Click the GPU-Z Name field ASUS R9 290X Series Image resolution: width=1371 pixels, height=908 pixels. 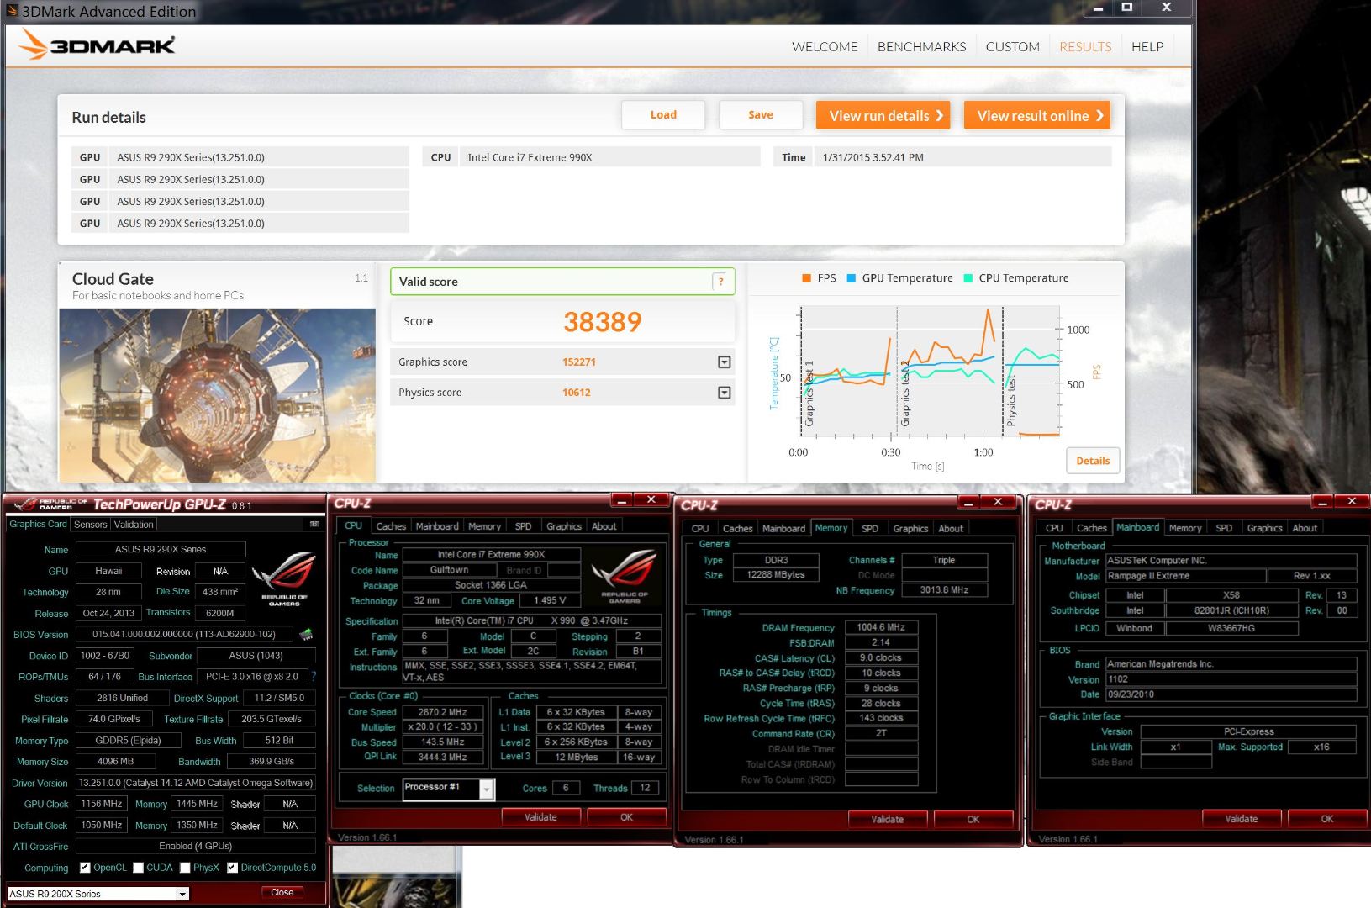161,550
